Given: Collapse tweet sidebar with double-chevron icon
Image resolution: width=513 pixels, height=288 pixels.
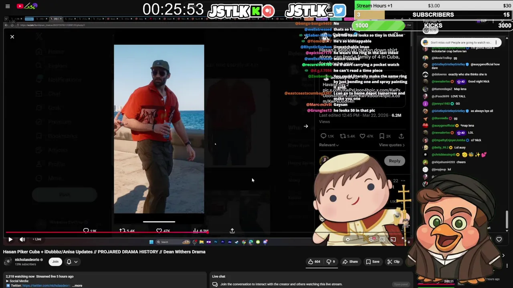Looking at the screenshot, I should (x=306, y=36).
